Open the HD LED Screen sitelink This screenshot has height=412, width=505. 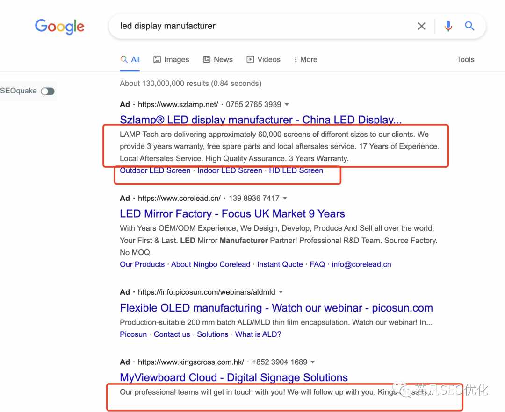pos(296,170)
